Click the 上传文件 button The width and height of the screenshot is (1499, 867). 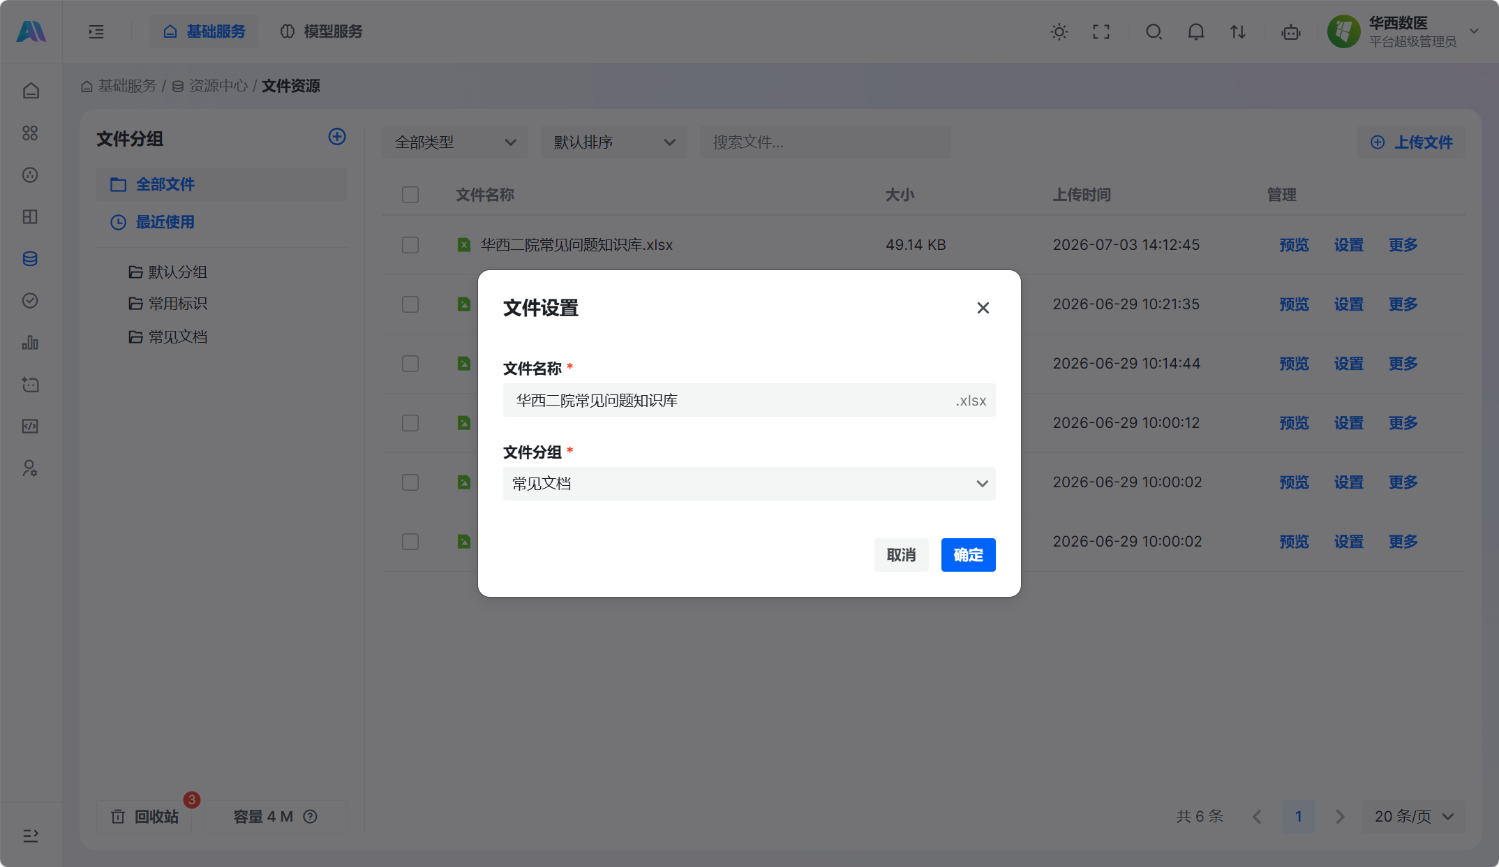(1411, 142)
